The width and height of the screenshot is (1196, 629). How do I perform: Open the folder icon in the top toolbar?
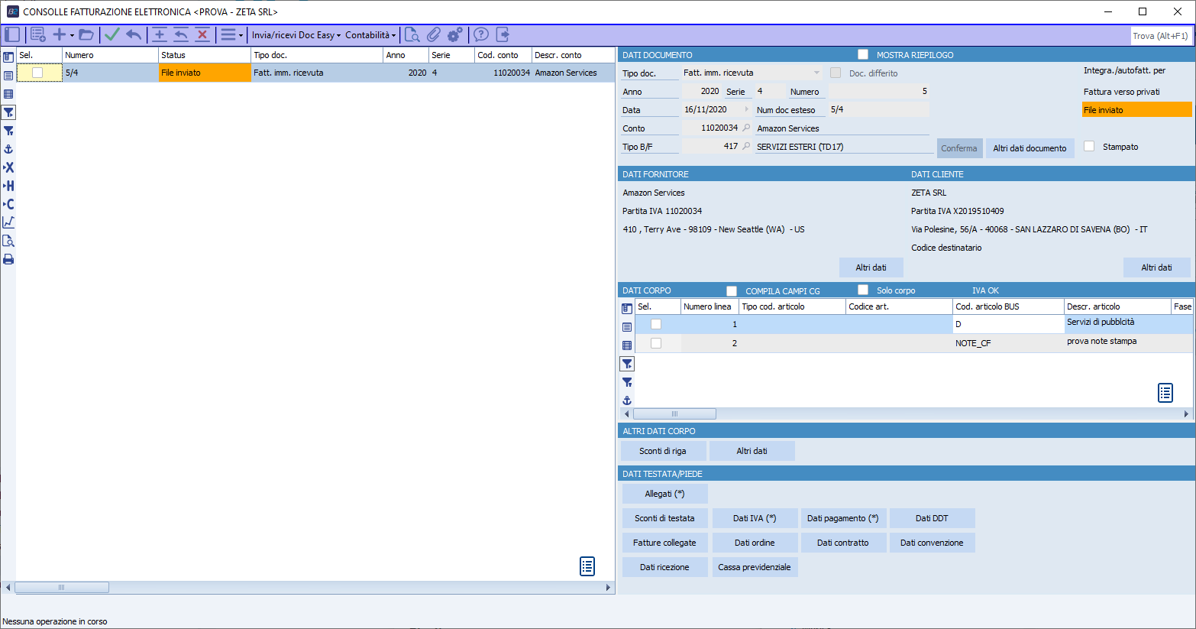point(86,34)
